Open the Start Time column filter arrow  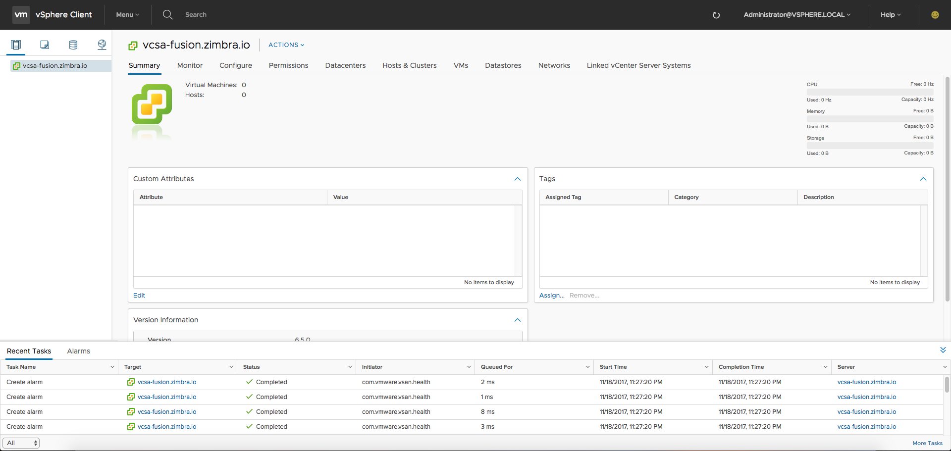tap(706, 367)
